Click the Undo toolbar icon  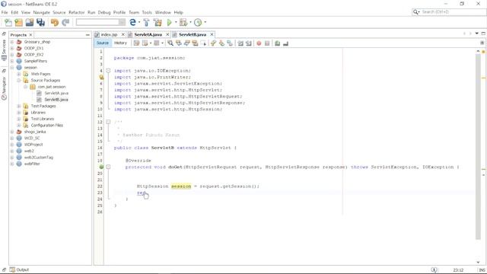click(55, 22)
